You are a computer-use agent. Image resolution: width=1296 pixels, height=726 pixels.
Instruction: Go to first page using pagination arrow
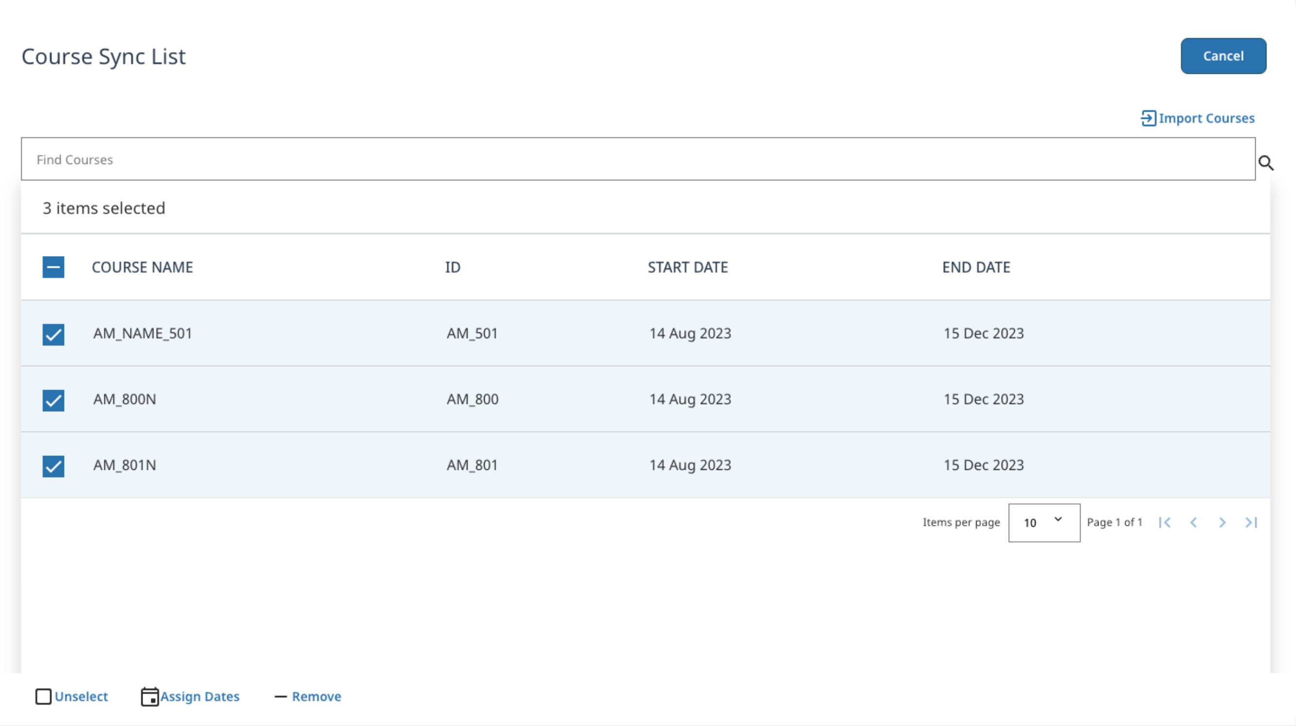click(x=1165, y=522)
